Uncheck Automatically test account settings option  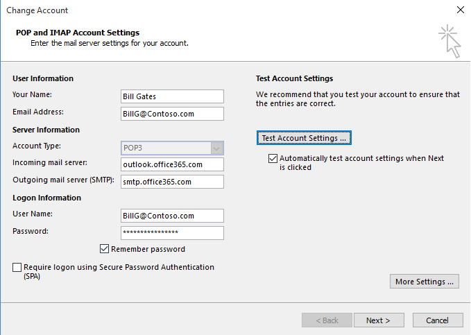tap(273, 159)
